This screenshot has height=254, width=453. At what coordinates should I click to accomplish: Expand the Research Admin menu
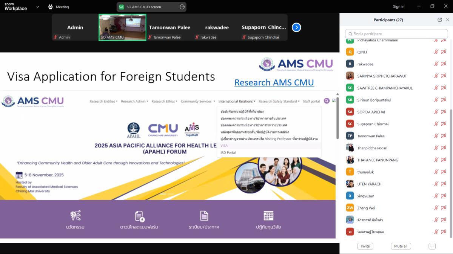click(134, 101)
